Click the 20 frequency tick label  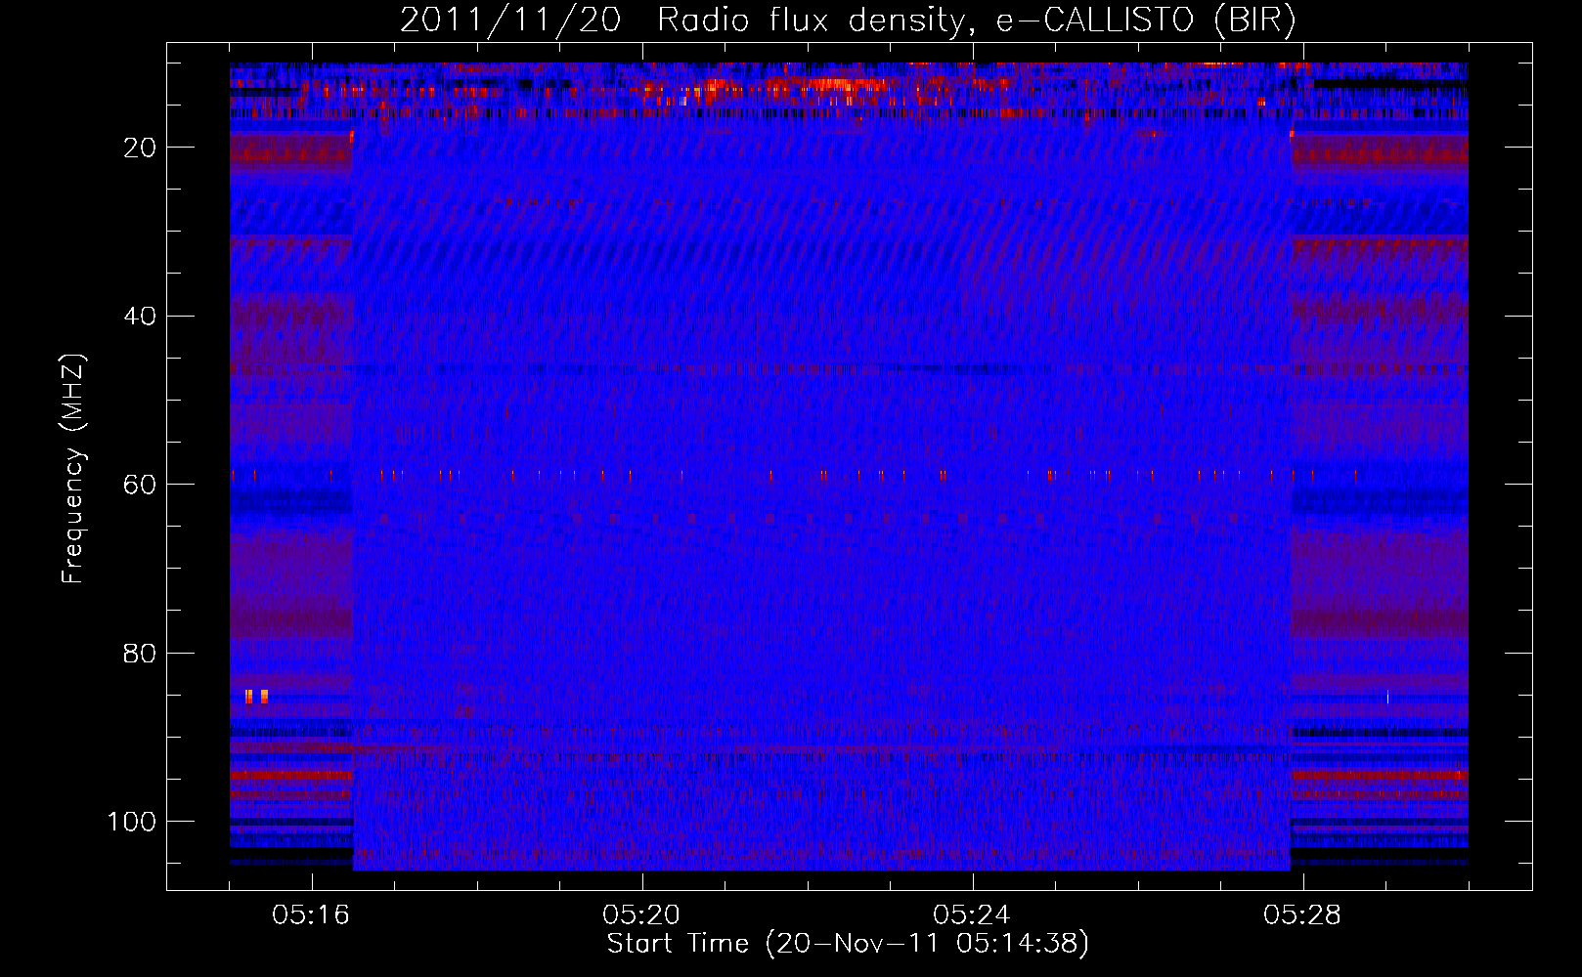click(141, 148)
